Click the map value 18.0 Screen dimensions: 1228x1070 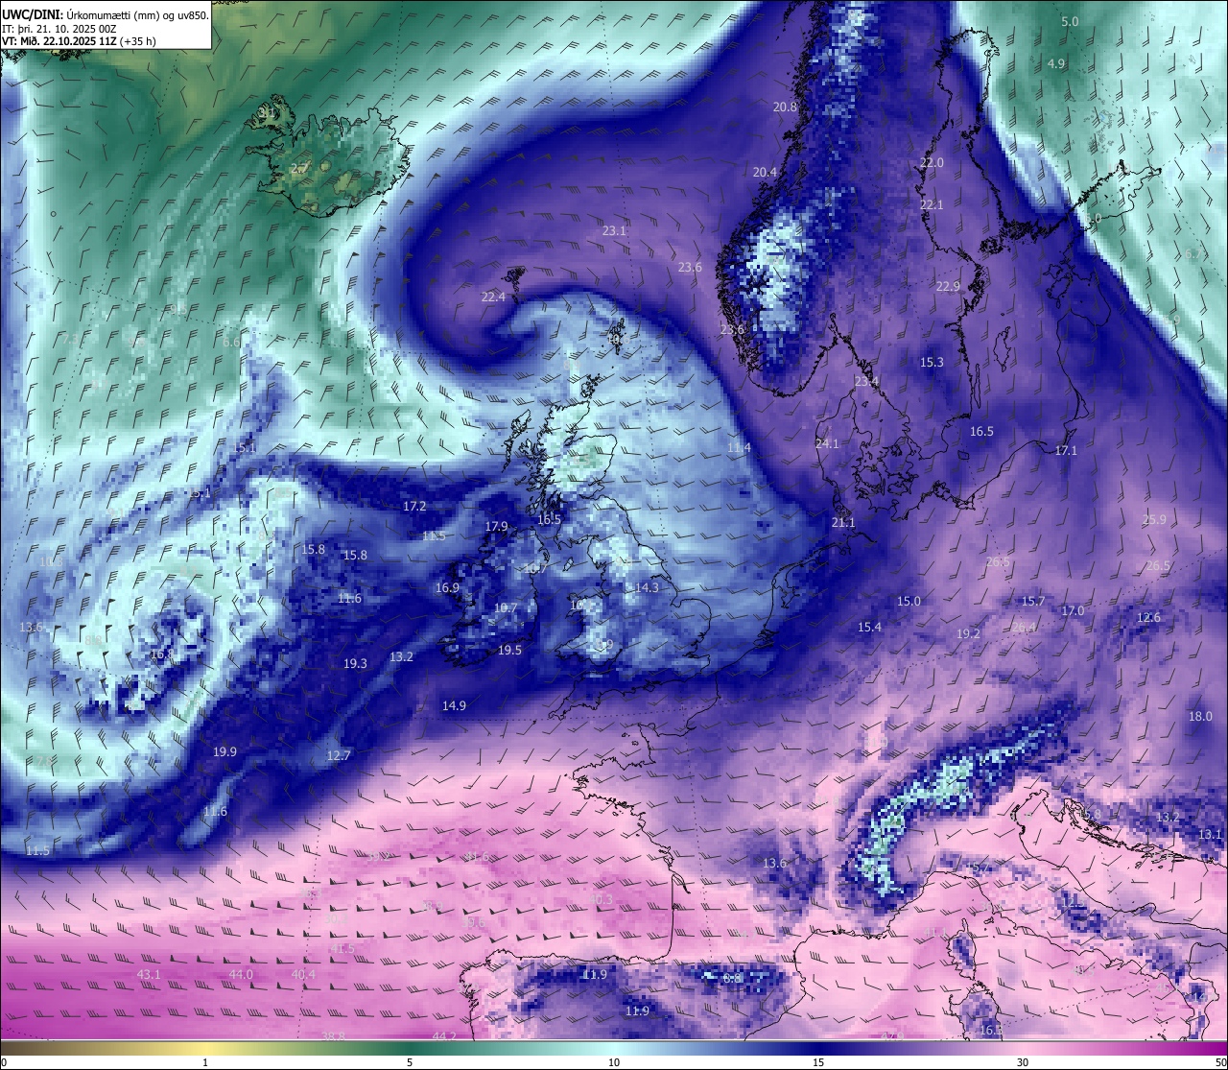pos(1200,716)
